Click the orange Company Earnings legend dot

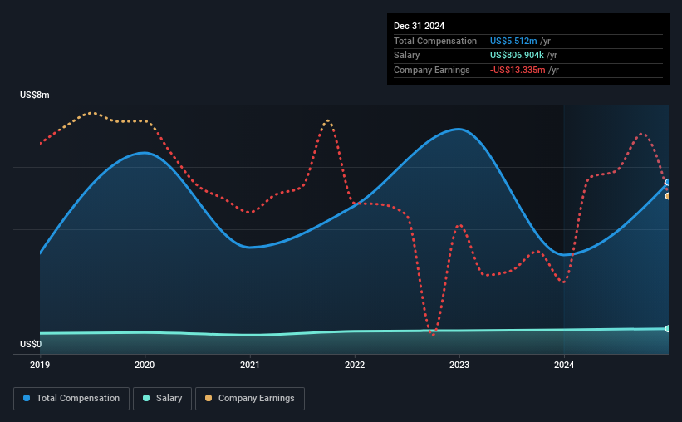coord(209,398)
